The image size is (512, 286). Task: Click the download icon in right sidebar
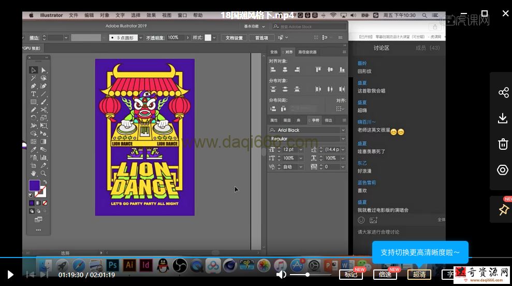[503, 118]
